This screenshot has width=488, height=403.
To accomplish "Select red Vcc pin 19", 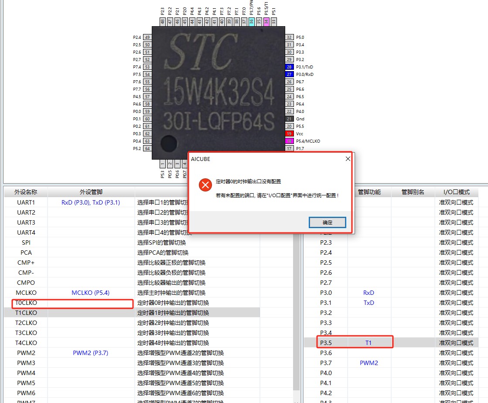I will 289,133.
